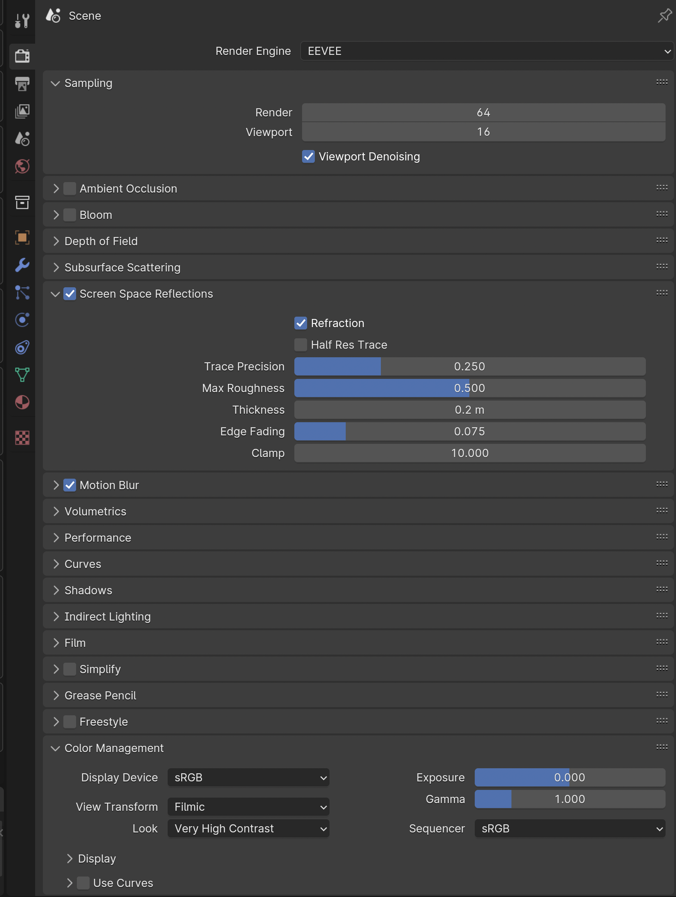The image size is (676, 897).
Task: Click the Edge Fading slider
Action: click(x=470, y=431)
